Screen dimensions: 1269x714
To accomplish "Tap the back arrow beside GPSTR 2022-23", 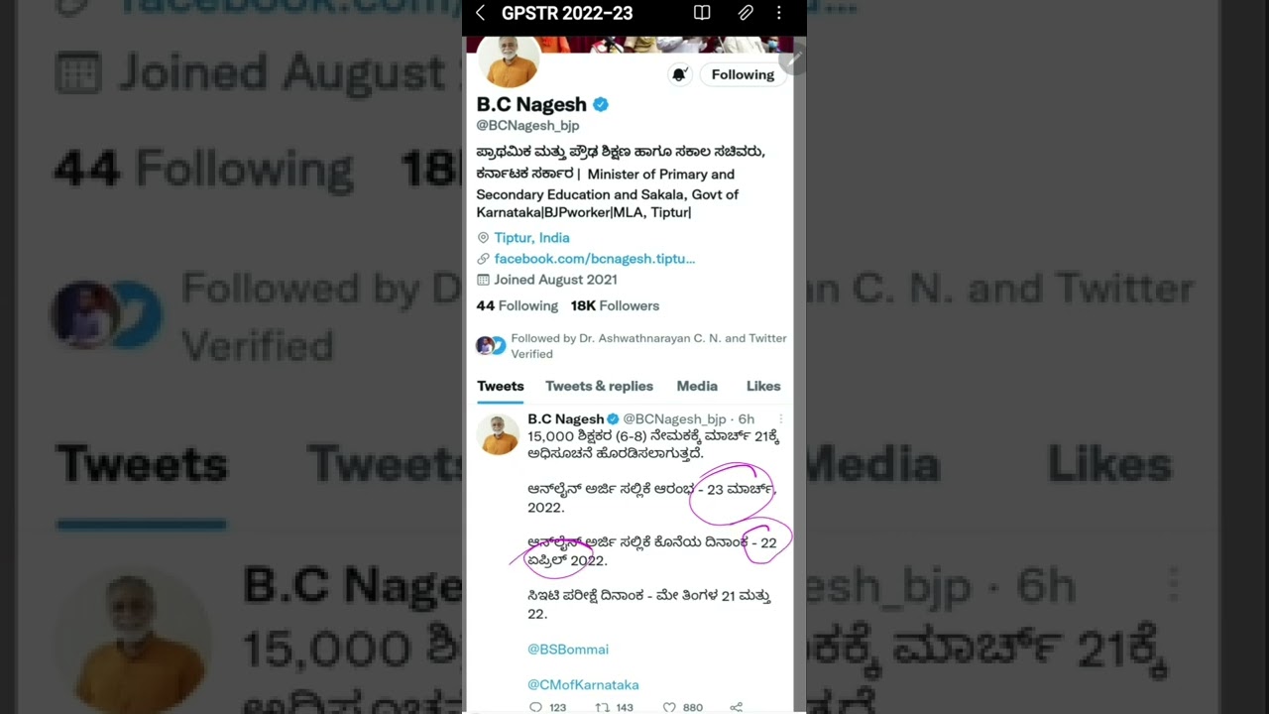I will pyautogui.click(x=480, y=13).
